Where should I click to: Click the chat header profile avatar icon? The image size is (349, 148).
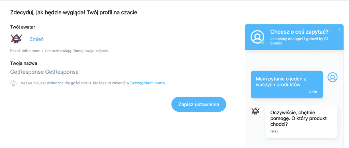tap(257, 37)
